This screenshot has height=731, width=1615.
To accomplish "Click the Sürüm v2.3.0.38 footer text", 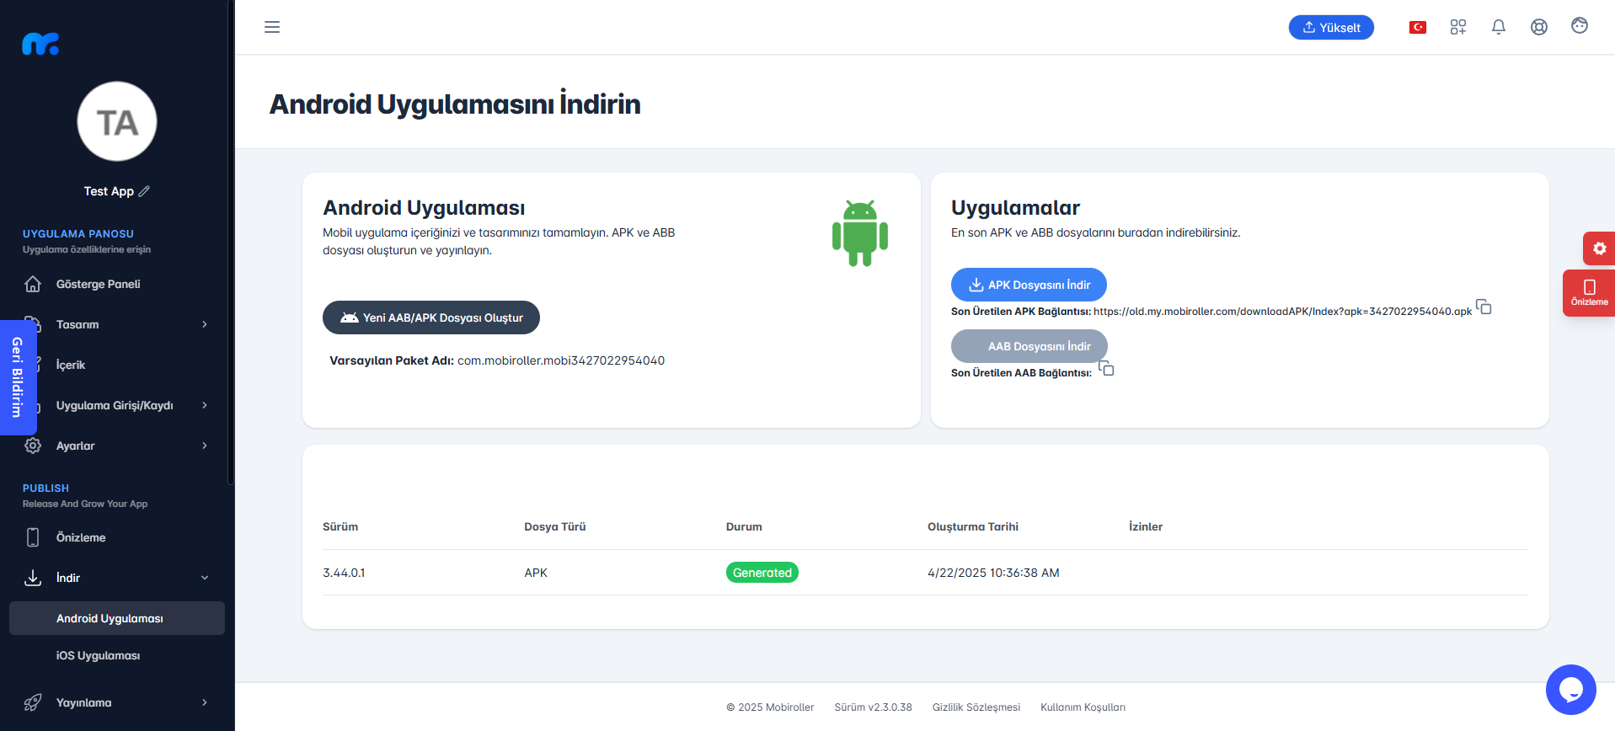I will coord(873,707).
